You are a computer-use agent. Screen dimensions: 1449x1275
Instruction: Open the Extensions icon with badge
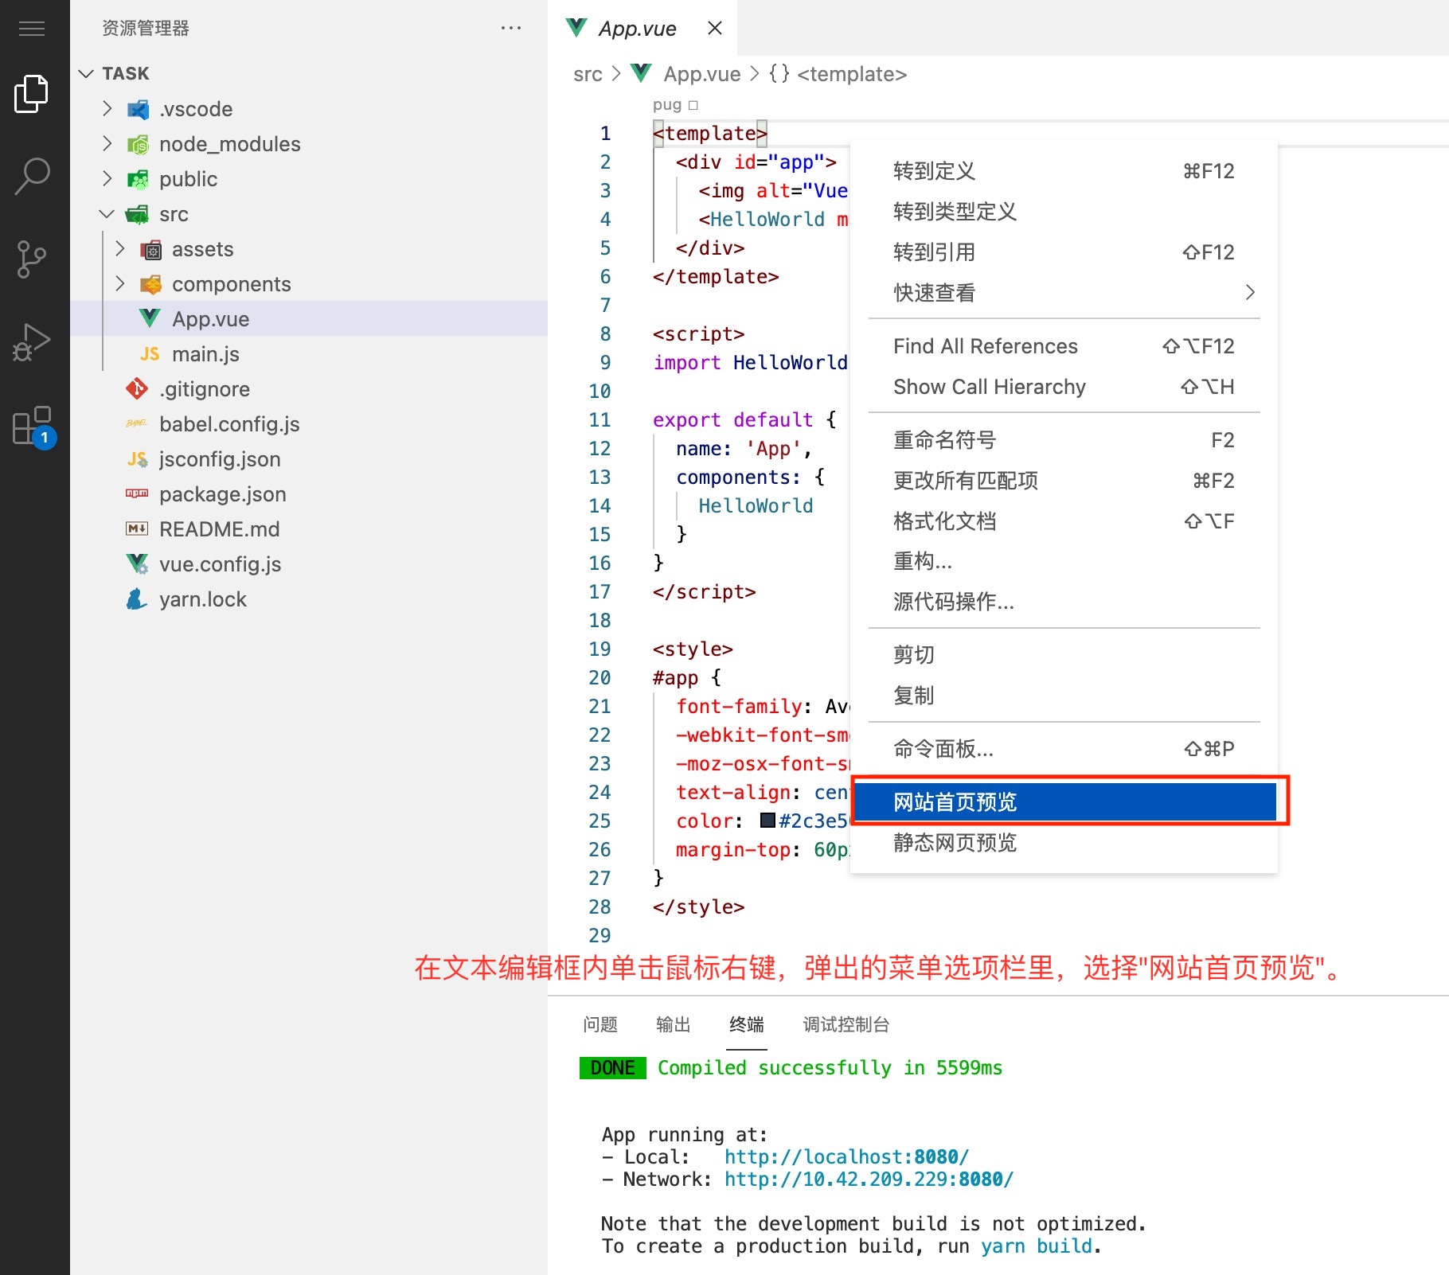33,427
